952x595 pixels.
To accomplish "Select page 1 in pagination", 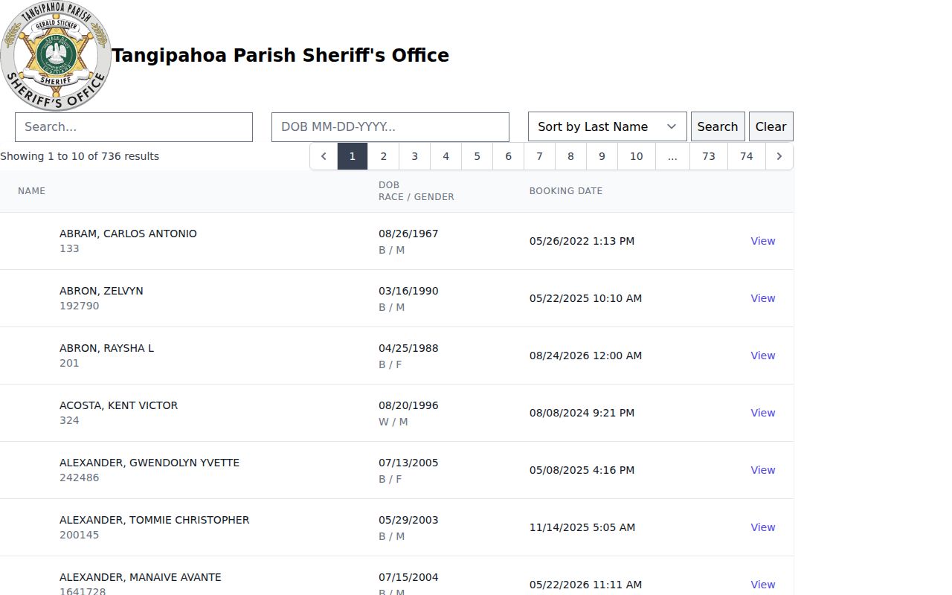I will point(353,156).
